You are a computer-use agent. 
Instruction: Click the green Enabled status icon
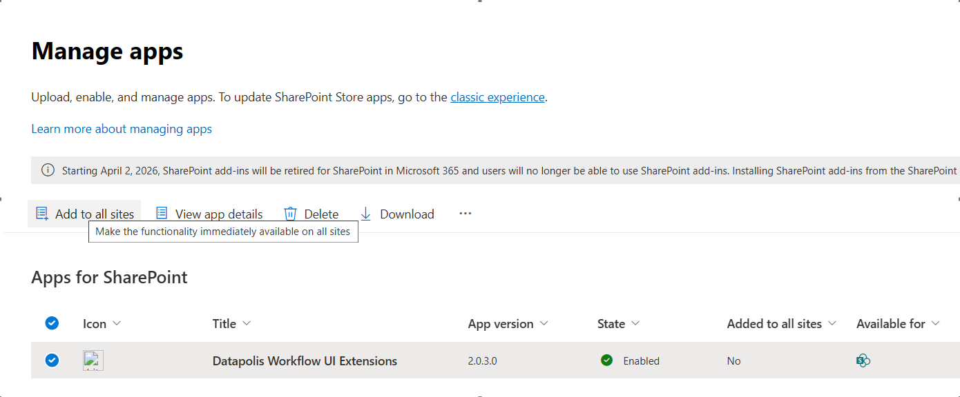(x=606, y=360)
